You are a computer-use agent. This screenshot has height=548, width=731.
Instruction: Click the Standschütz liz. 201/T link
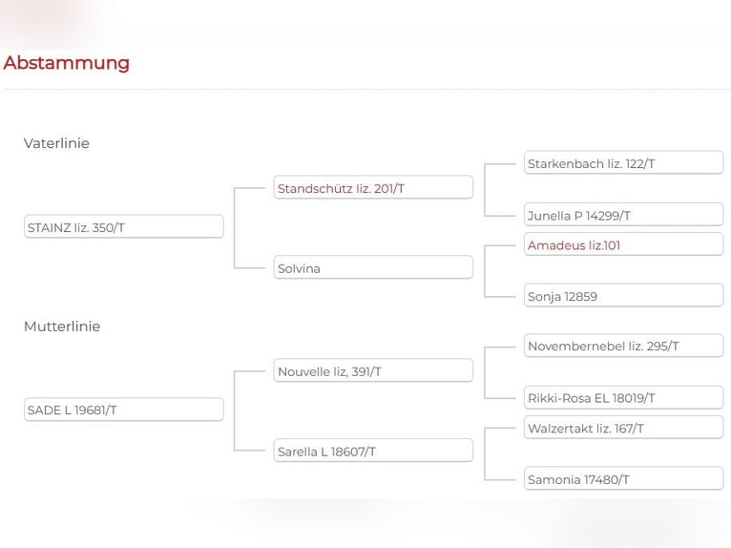[341, 189]
